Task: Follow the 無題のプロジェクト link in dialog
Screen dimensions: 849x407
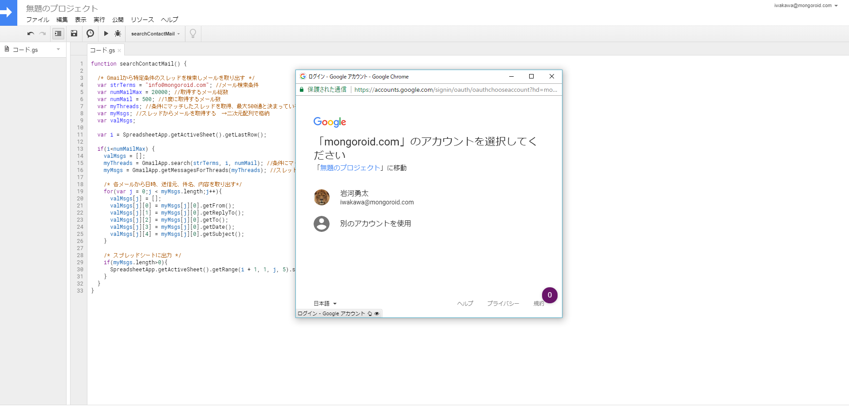Action: (x=350, y=168)
